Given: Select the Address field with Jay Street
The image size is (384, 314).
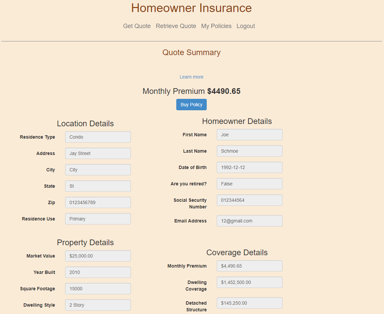Looking at the screenshot, I should point(98,153).
